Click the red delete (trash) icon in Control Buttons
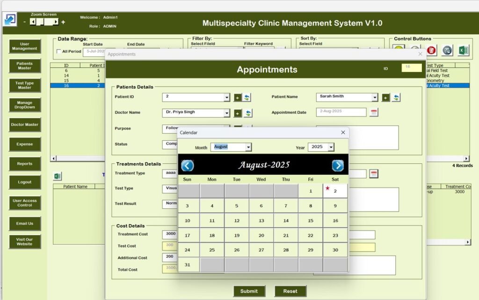479x300 pixels. (430, 50)
